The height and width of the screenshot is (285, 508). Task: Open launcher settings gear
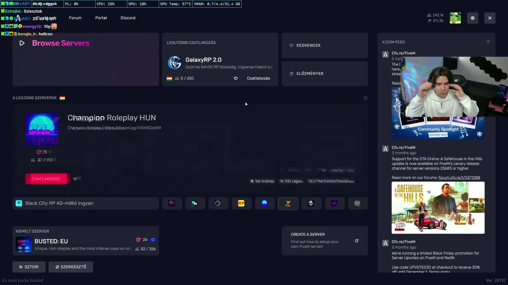[472, 18]
